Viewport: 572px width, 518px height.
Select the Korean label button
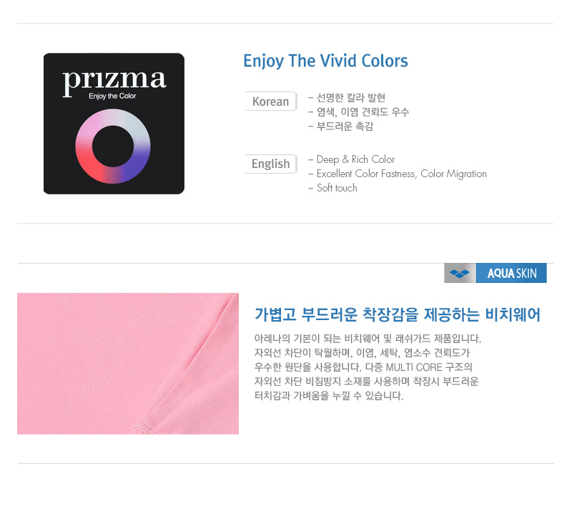[271, 101]
